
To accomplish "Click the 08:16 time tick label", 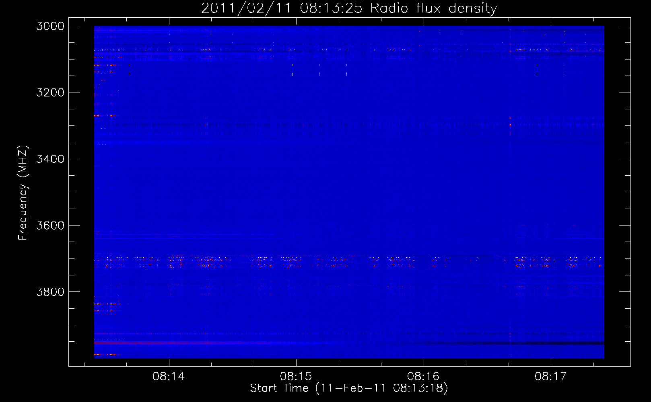I will coord(423,376).
